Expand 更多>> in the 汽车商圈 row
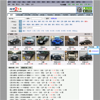The height and width of the screenshot is (100, 100). click(x=90, y=4)
